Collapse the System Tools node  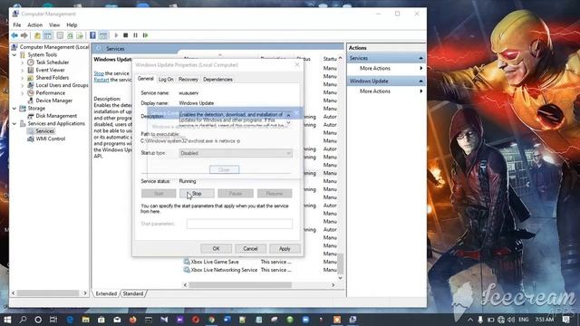[14, 54]
